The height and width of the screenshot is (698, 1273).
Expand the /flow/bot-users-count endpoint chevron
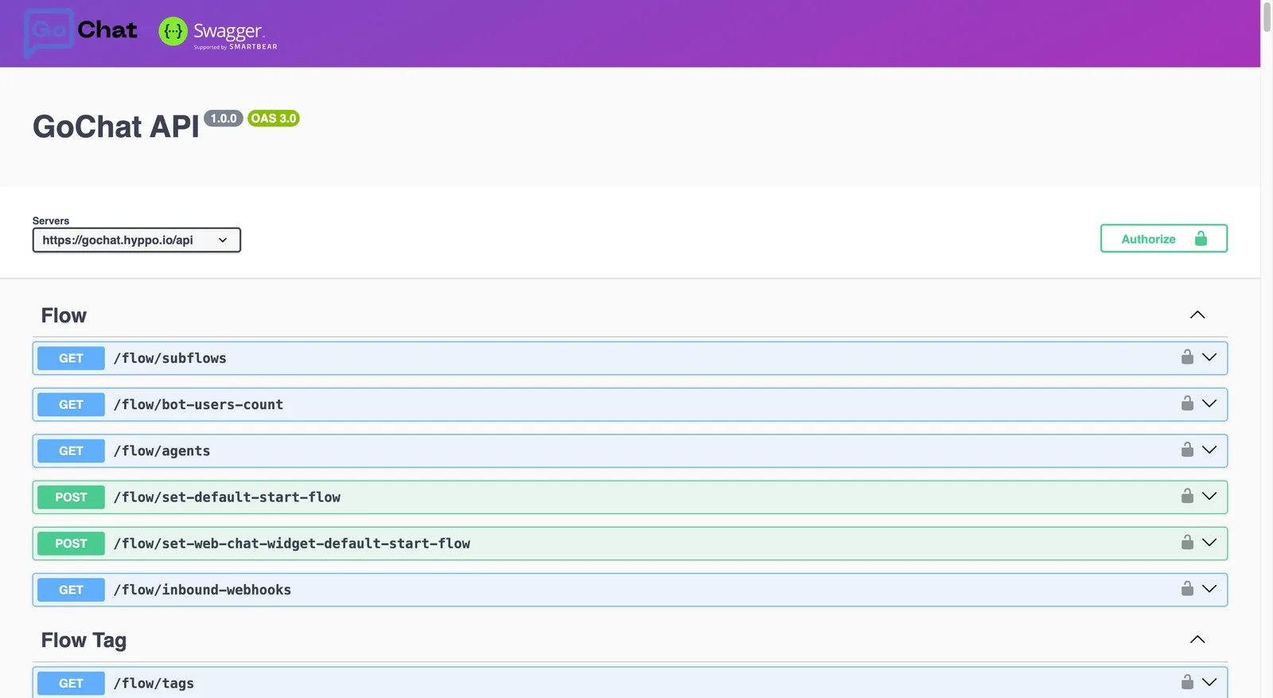[1209, 404]
